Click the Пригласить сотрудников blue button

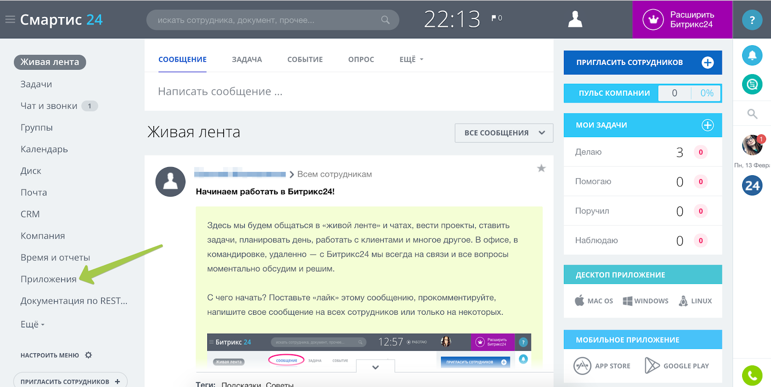(x=642, y=63)
